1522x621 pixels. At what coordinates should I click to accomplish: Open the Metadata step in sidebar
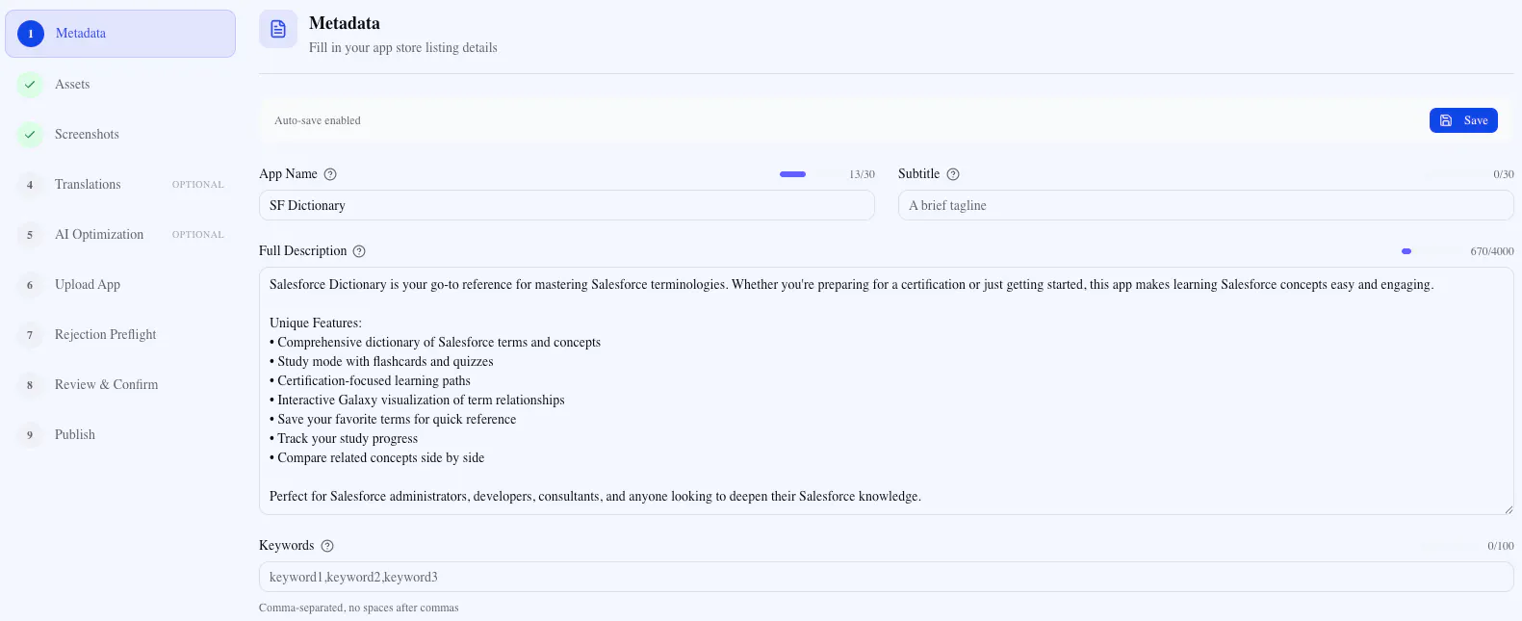pos(120,34)
